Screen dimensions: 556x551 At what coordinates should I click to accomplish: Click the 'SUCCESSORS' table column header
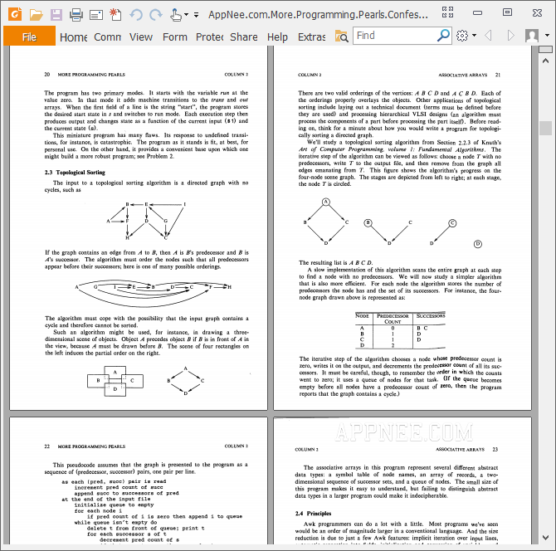(x=431, y=315)
